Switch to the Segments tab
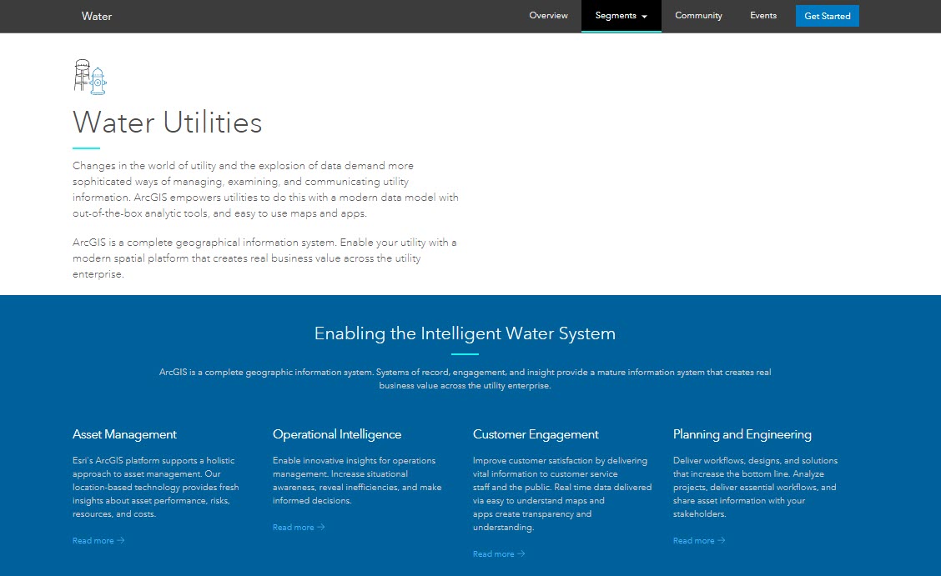Viewport: 941px width, 576px height. point(616,15)
